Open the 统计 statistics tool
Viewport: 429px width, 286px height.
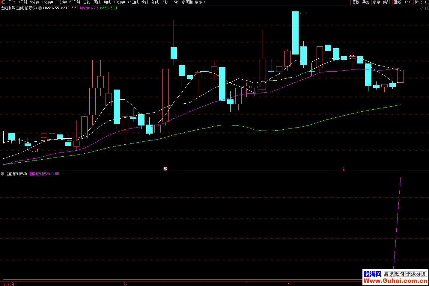click(387, 2)
